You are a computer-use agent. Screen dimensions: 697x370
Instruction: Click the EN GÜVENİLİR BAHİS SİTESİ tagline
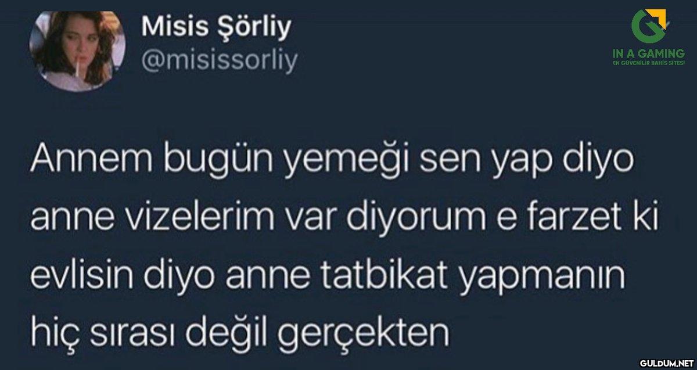click(x=649, y=62)
